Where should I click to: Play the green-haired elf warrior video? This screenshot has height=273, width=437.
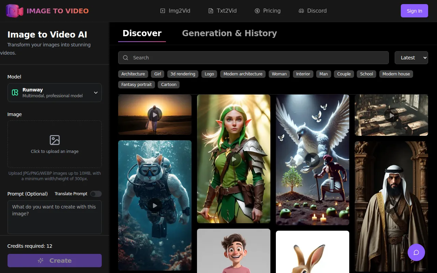click(234, 159)
